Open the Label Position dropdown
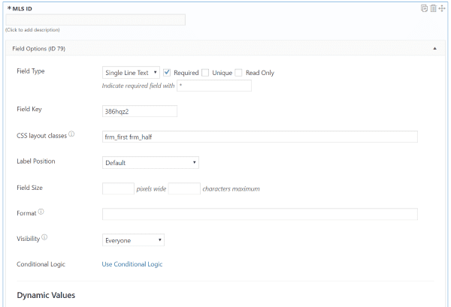The image size is (451, 307). pyautogui.click(x=150, y=162)
